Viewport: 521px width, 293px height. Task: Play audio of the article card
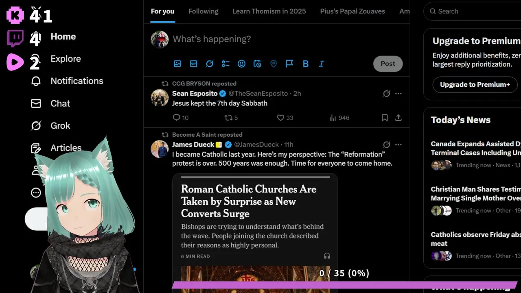[327, 256]
